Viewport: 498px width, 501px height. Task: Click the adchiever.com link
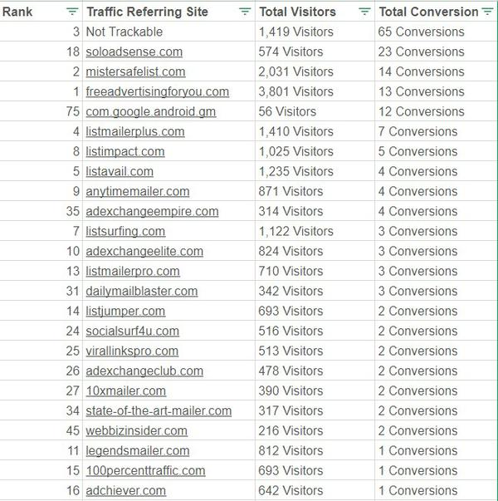tap(125, 490)
